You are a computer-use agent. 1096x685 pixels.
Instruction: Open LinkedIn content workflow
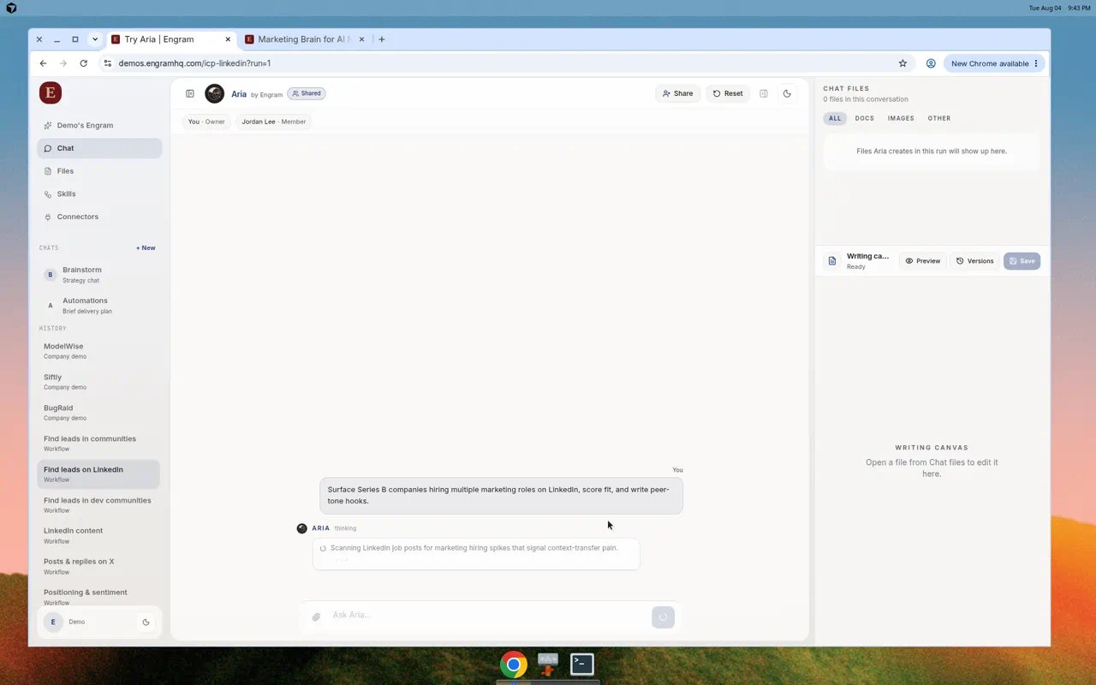[x=99, y=535]
